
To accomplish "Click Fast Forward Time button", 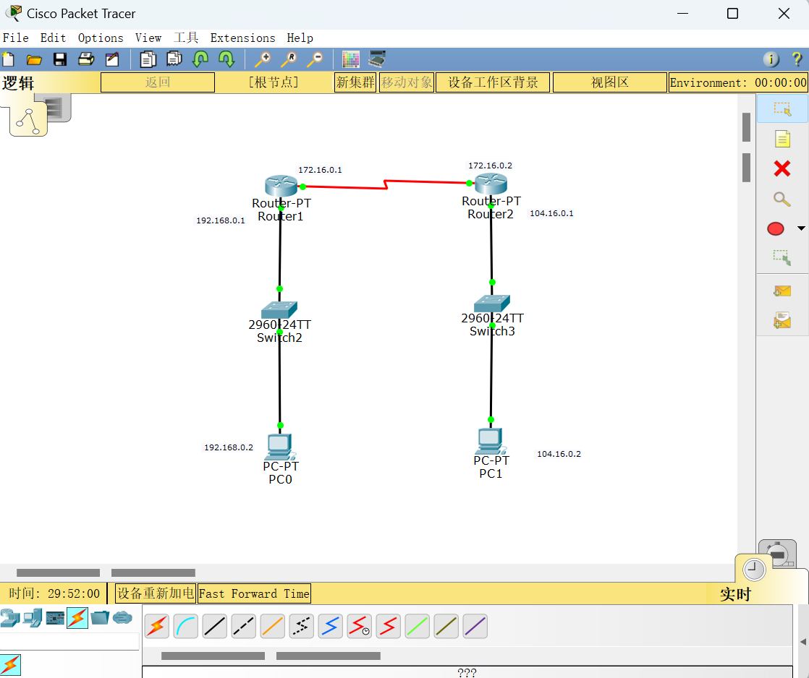I will (x=255, y=593).
